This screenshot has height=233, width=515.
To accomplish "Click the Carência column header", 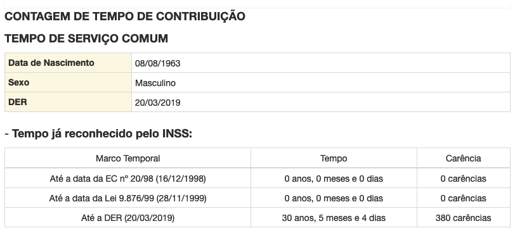I will click(464, 158).
